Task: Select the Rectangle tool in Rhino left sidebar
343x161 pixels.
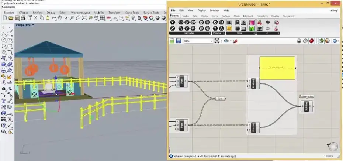Action: pos(10,46)
